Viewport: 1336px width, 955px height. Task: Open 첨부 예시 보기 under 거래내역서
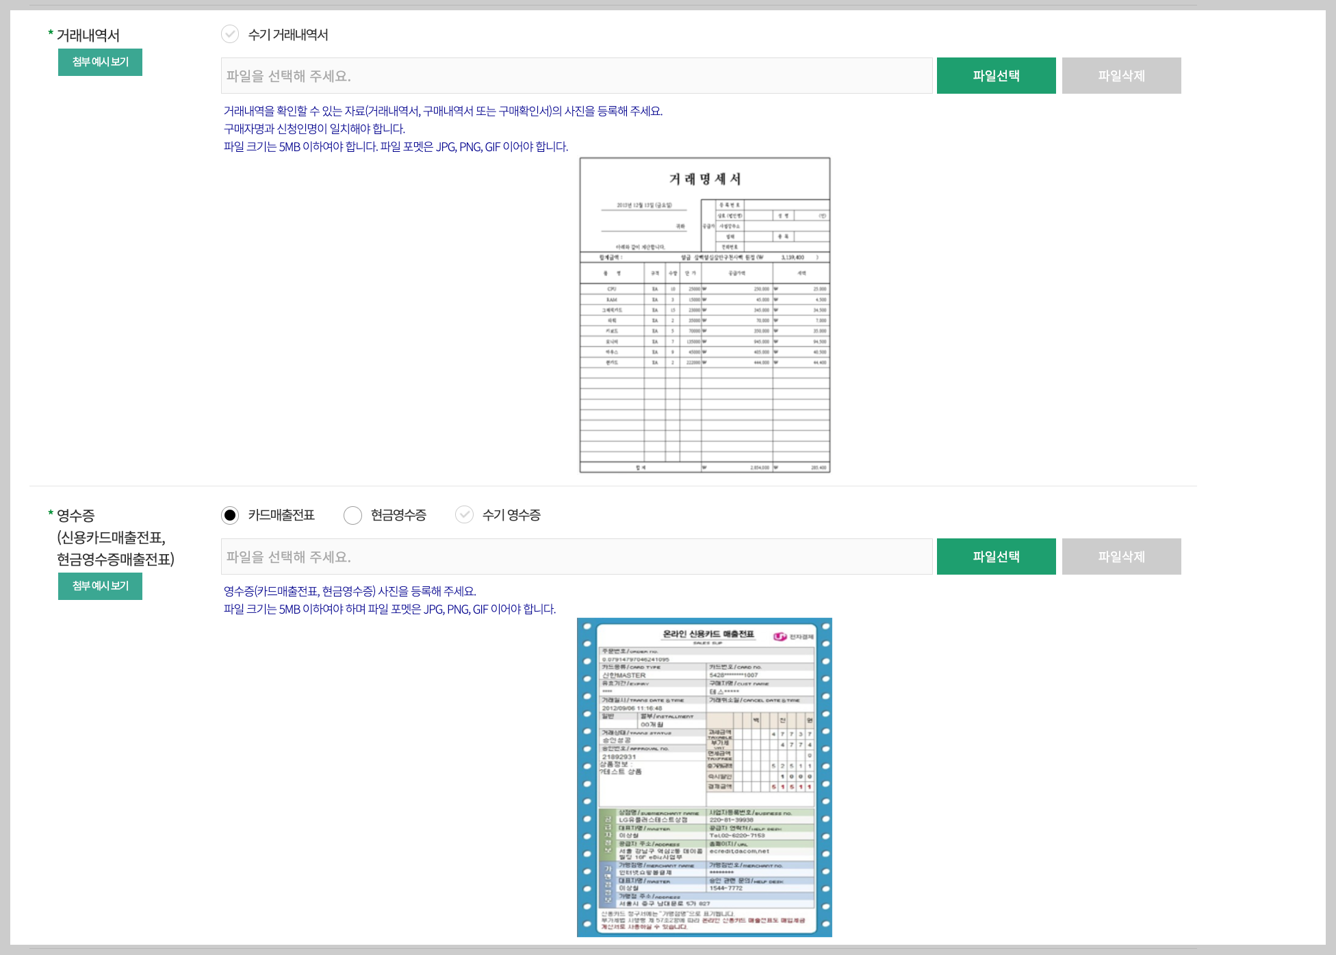click(100, 62)
